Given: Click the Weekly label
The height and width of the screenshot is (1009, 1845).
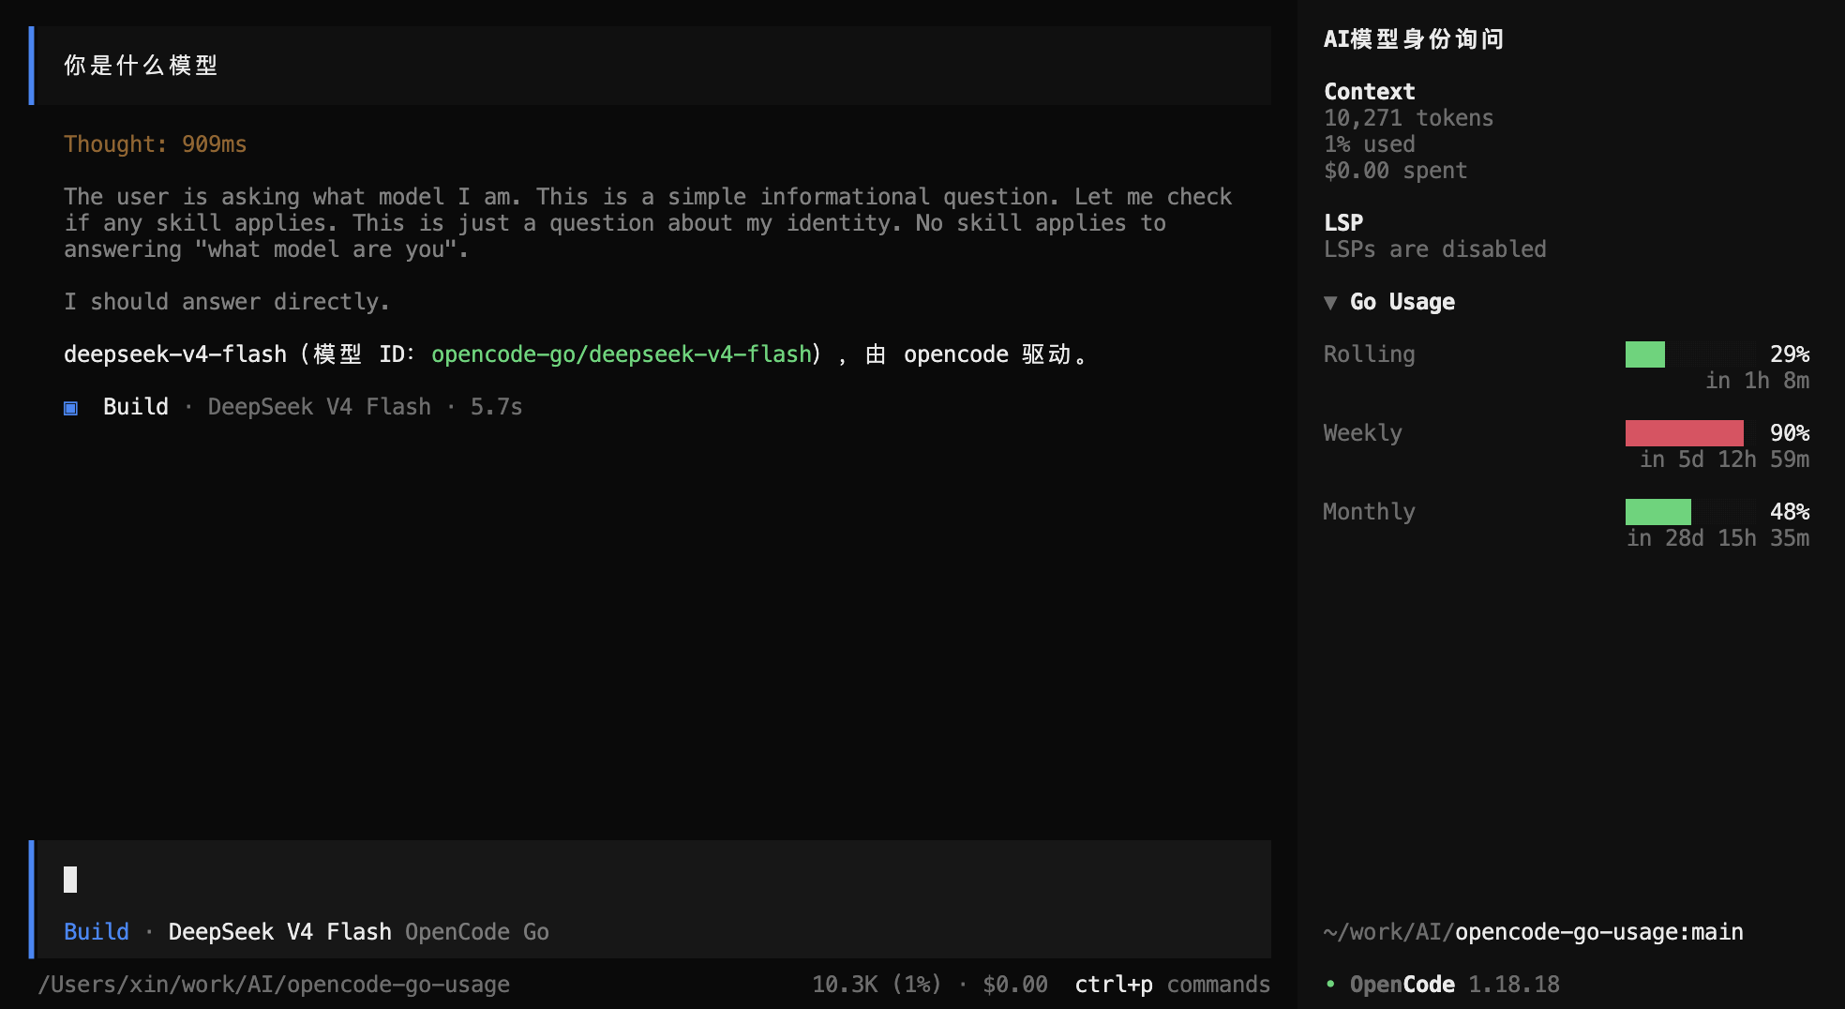Looking at the screenshot, I should click(1363, 433).
